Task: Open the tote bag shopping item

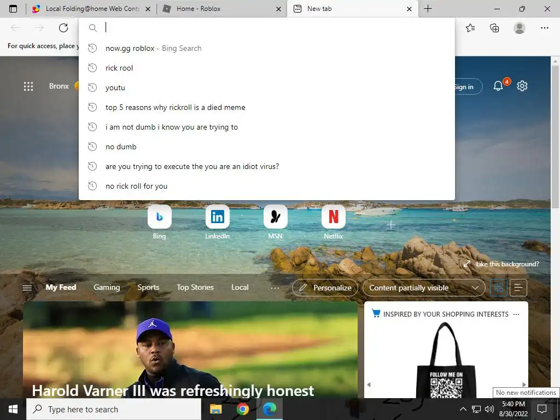Action: [x=446, y=361]
